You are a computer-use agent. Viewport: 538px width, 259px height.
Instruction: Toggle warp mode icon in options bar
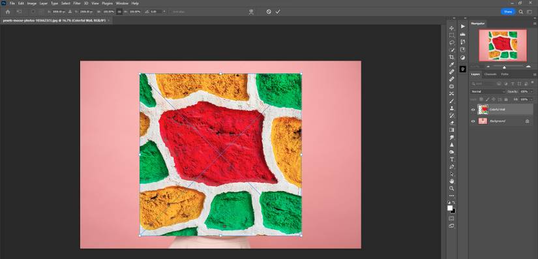point(251,12)
